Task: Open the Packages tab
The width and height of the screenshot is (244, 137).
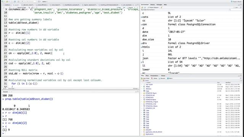Action: point(159,5)
